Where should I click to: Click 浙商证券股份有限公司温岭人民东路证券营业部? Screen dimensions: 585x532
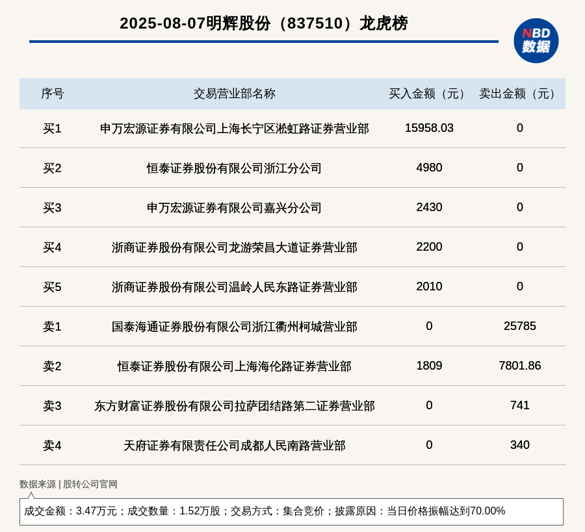tap(234, 287)
